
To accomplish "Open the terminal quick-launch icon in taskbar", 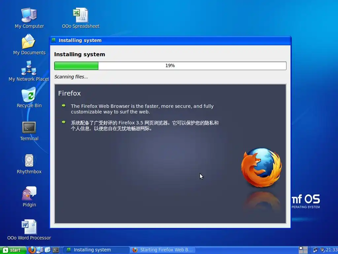I will pyautogui.click(x=56, y=250).
